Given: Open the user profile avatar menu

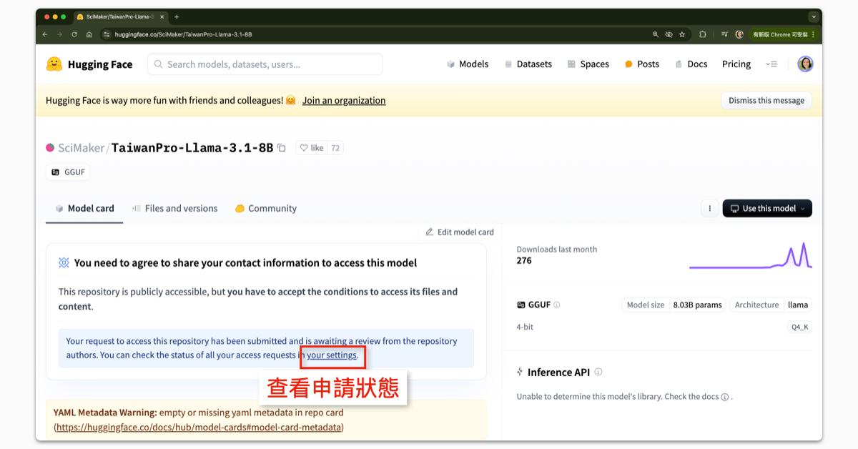Looking at the screenshot, I should coord(805,64).
